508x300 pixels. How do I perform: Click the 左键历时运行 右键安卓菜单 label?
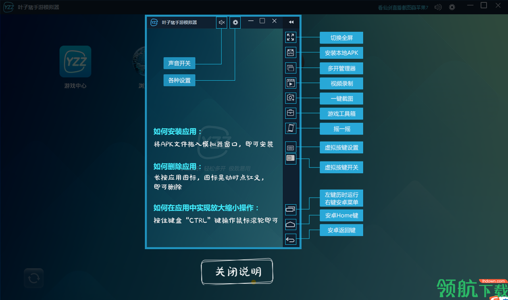(x=341, y=198)
